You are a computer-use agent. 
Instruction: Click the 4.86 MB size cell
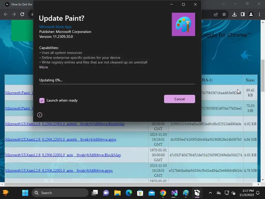[x=250, y=139]
